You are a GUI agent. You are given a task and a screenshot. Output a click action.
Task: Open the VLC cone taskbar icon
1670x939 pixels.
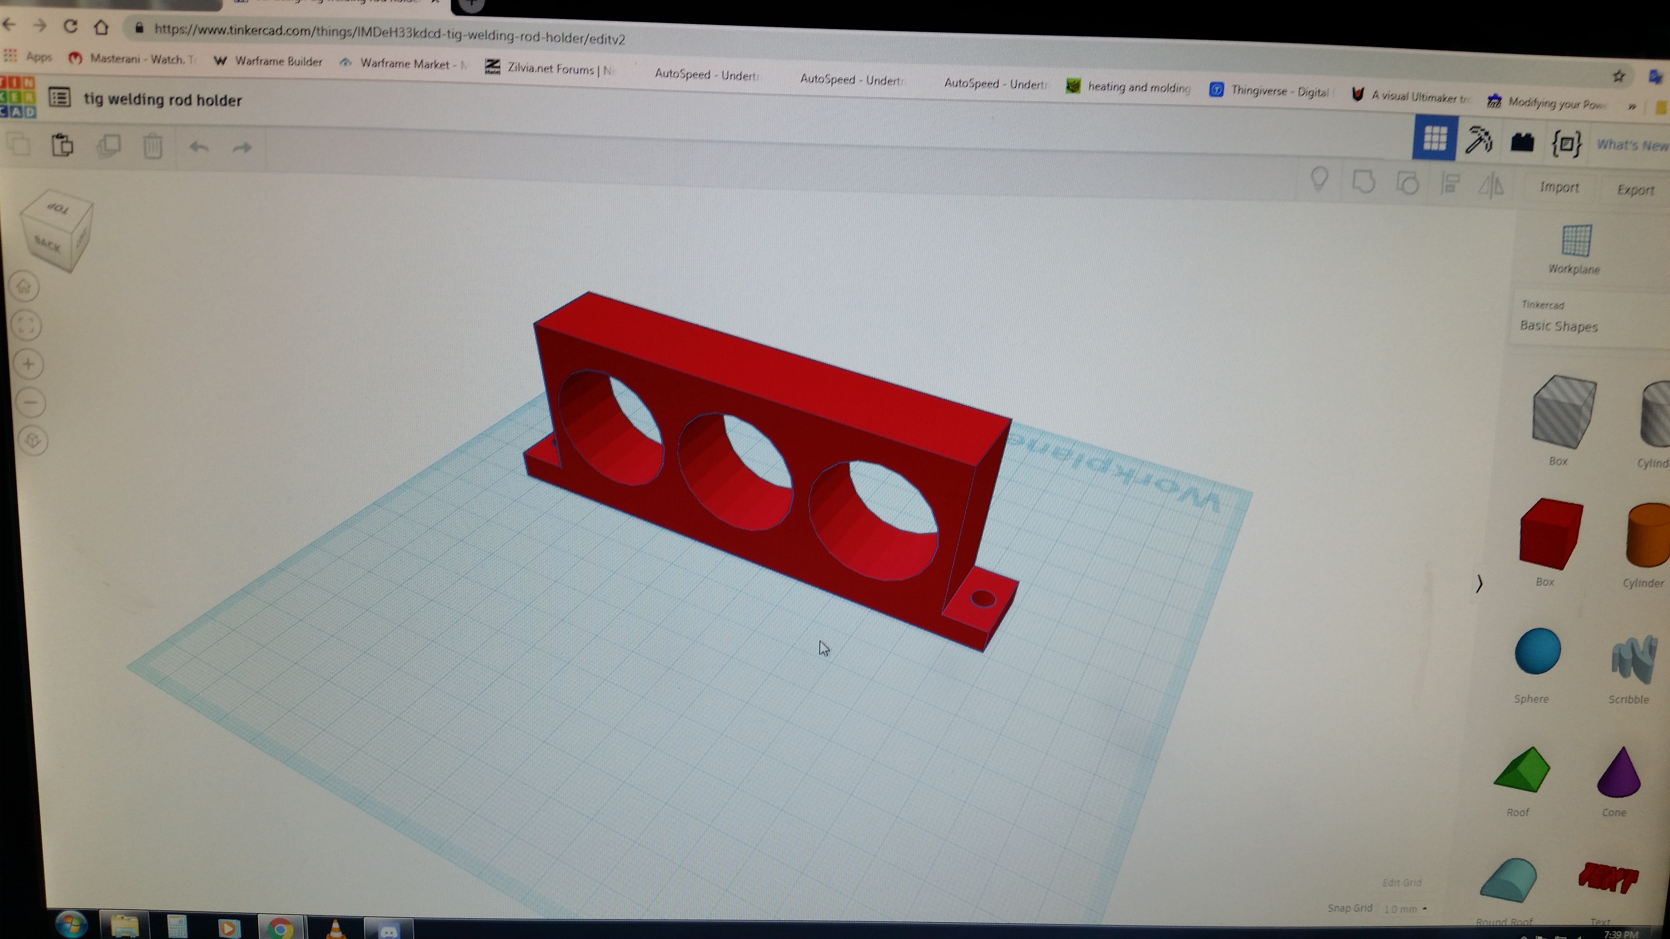click(x=335, y=929)
